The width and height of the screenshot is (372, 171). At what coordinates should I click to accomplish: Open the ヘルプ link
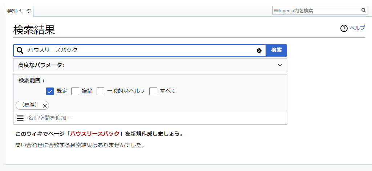point(357,28)
